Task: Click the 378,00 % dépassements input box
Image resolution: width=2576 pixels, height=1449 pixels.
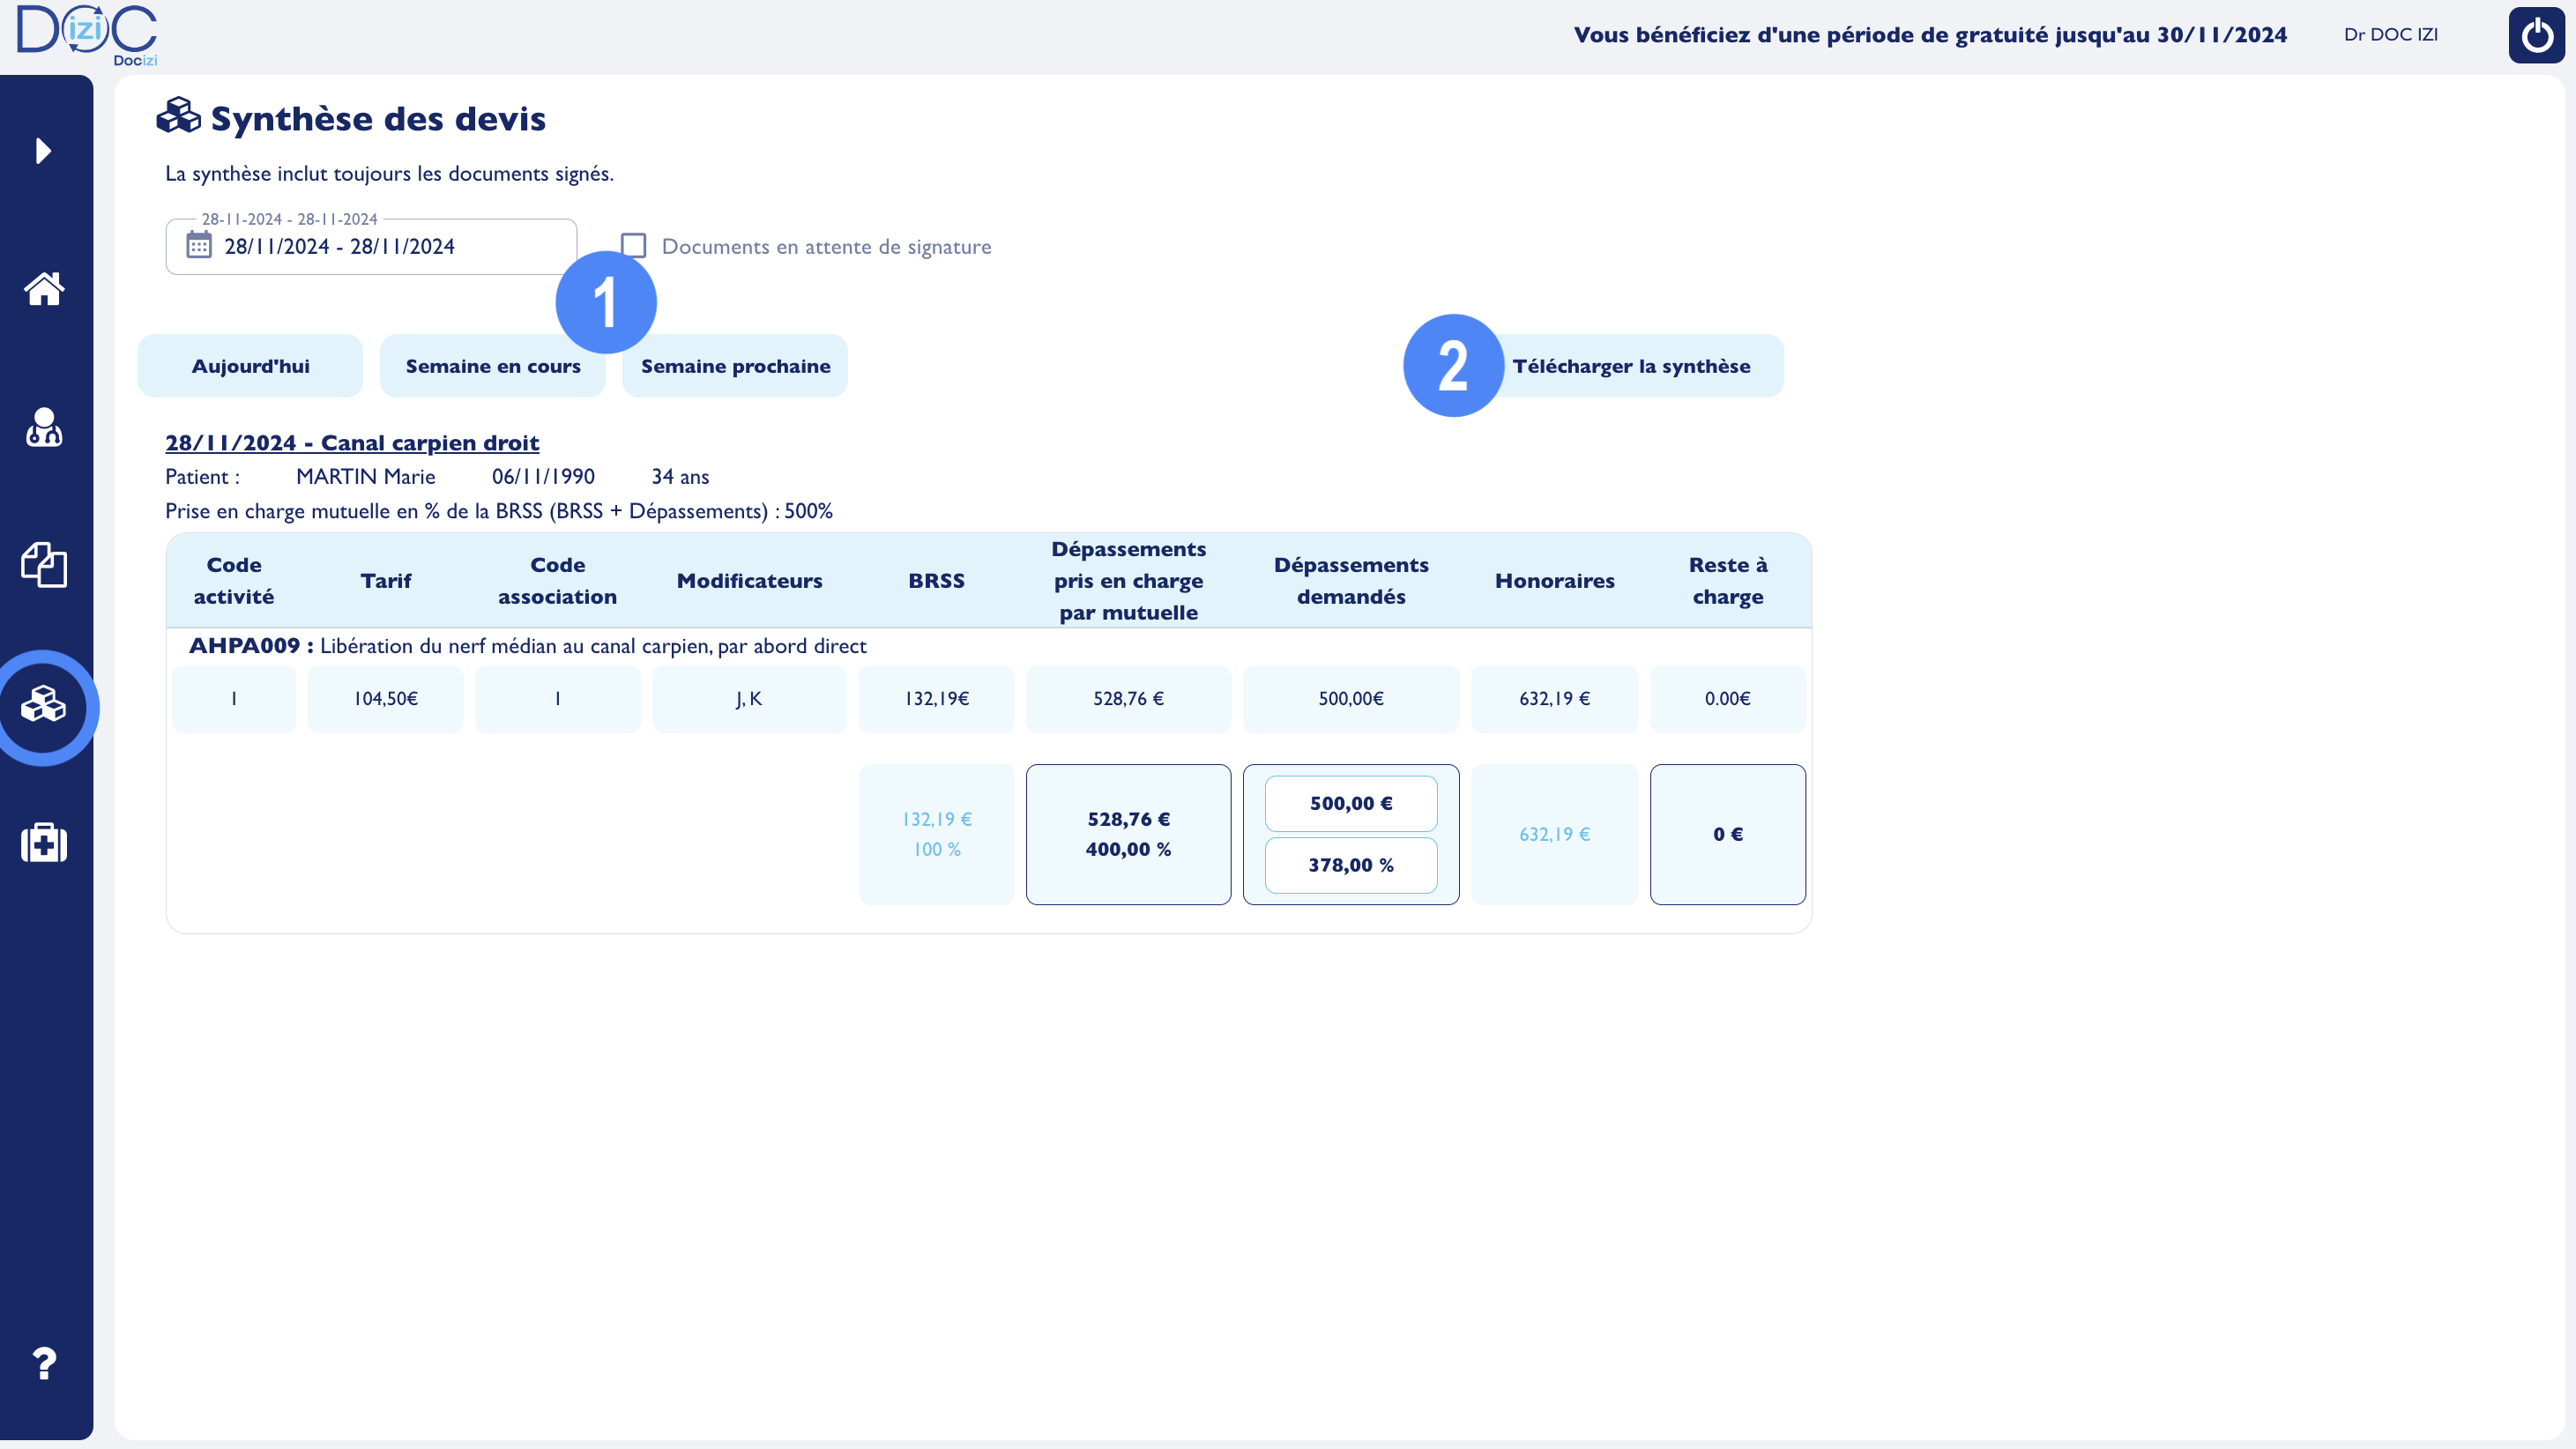Action: (x=1351, y=866)
